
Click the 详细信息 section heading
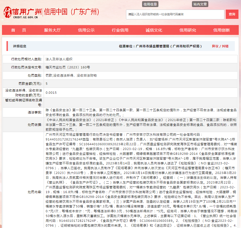[x=20, y=46]
